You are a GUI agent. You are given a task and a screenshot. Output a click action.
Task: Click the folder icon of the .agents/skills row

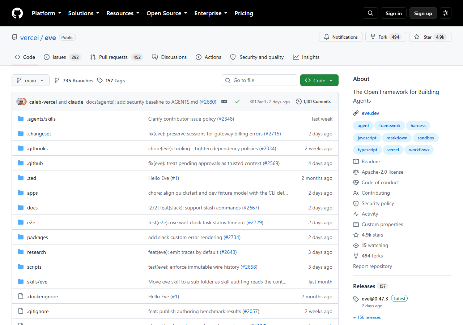(21, 119)
